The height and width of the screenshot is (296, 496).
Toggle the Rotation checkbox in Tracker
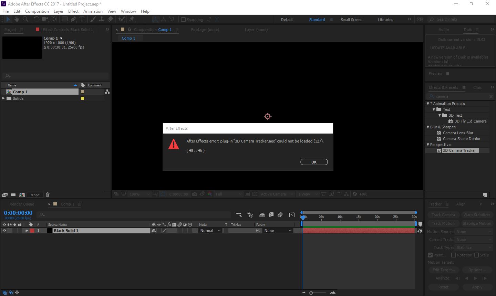click(x=454, y=255)
